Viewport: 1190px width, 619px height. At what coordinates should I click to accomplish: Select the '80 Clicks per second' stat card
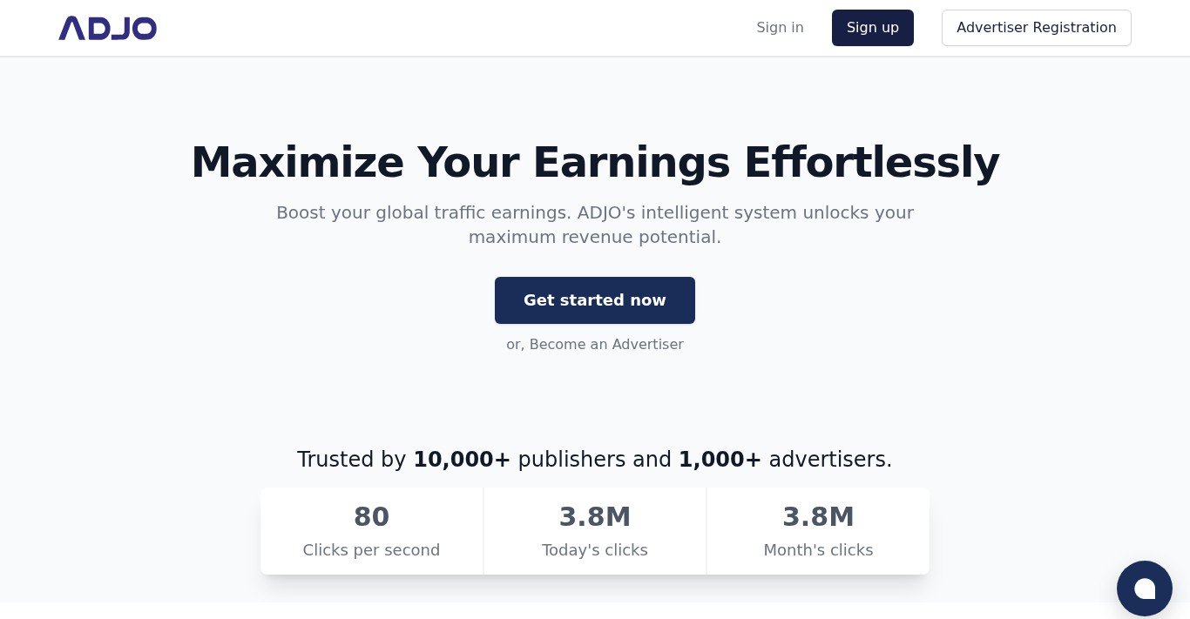(x=371, y=530)
